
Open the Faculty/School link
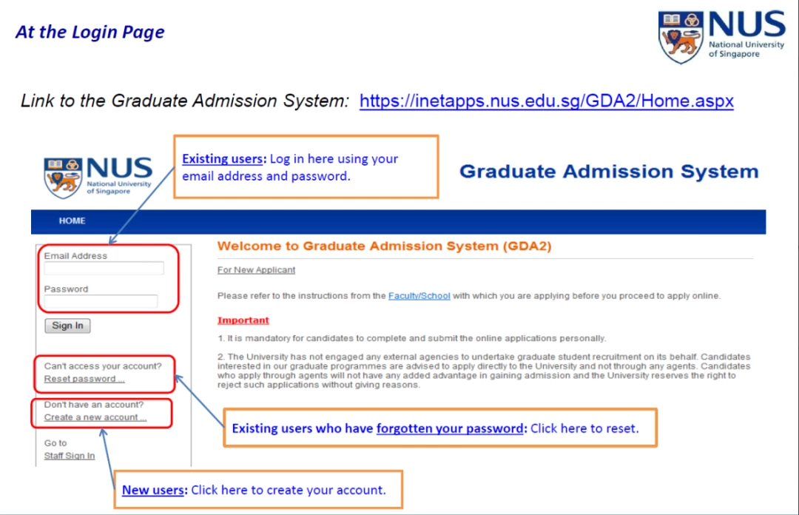tap(419, 296)
